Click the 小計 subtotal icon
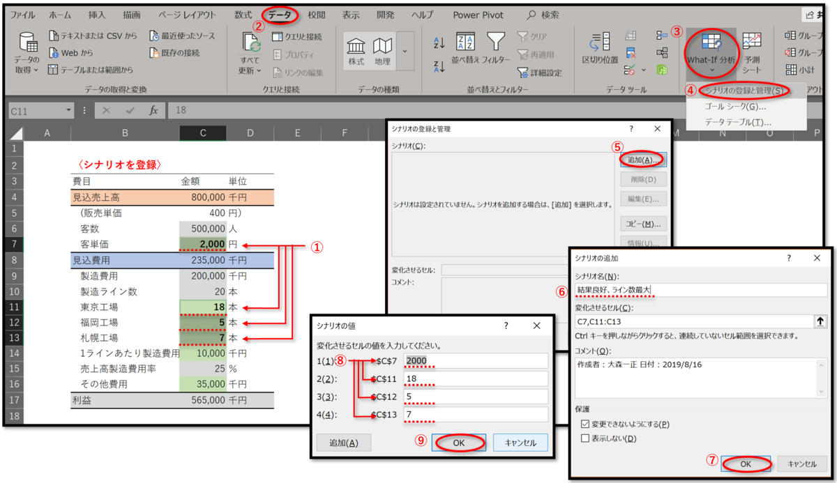Viewport: 837px width, 483px height. [790, 70]
